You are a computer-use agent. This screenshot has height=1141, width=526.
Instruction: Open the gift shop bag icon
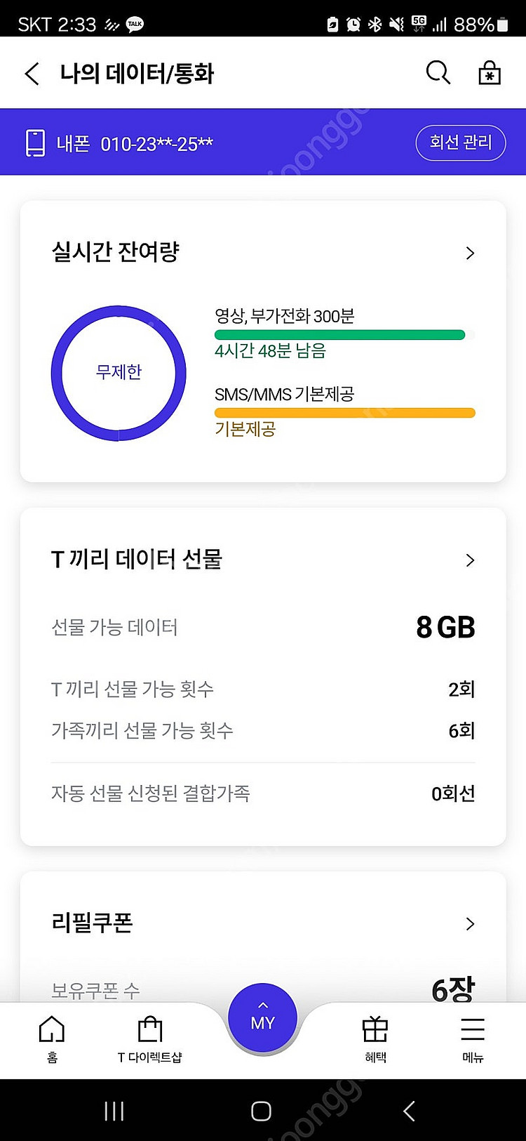[490, 73]
